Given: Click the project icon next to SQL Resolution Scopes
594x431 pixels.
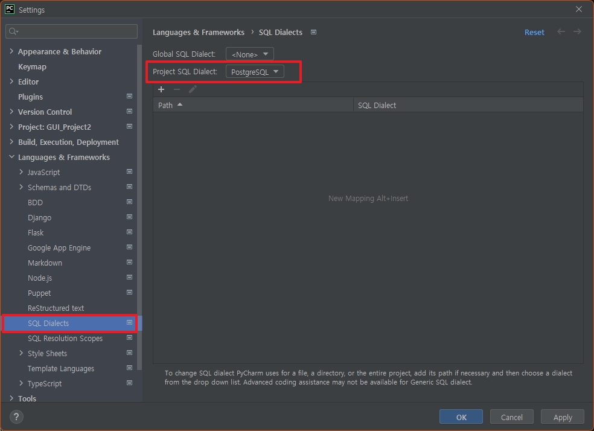Looking at the screenshot, I should pyautogui.click(x=129, y=338).
